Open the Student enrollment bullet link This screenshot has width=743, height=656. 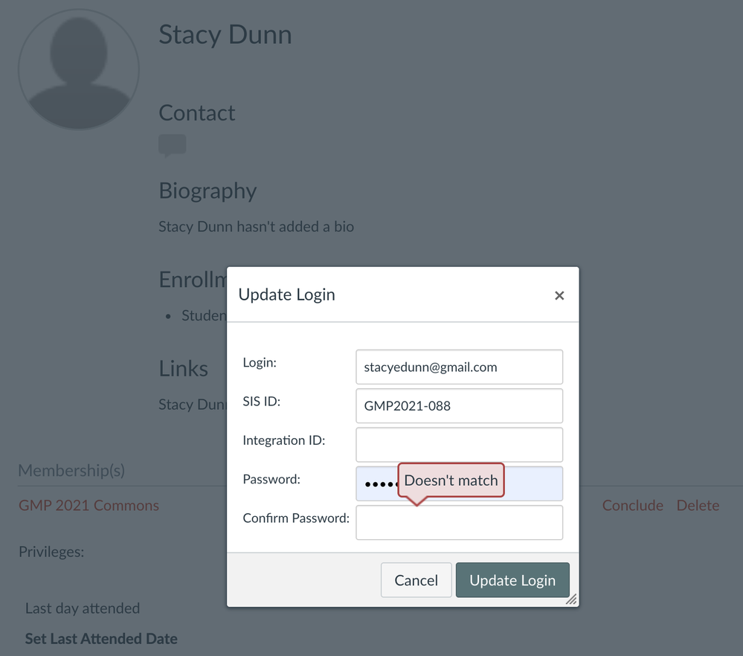coord(203,315)
